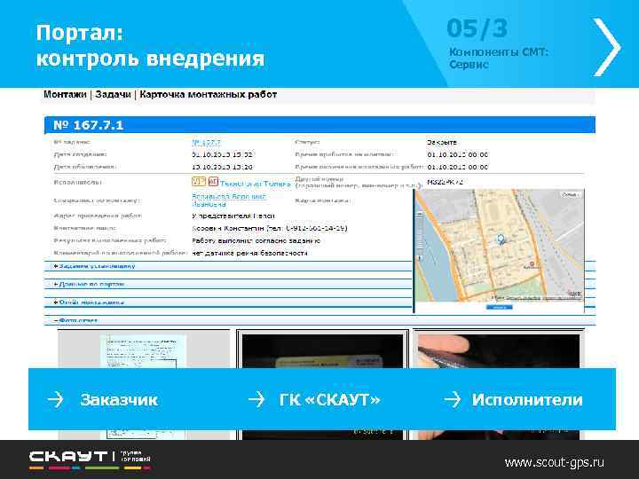
Task: Click the vehicle number value М322РК72
Action: pyautogui.click(x=445, y=182)
